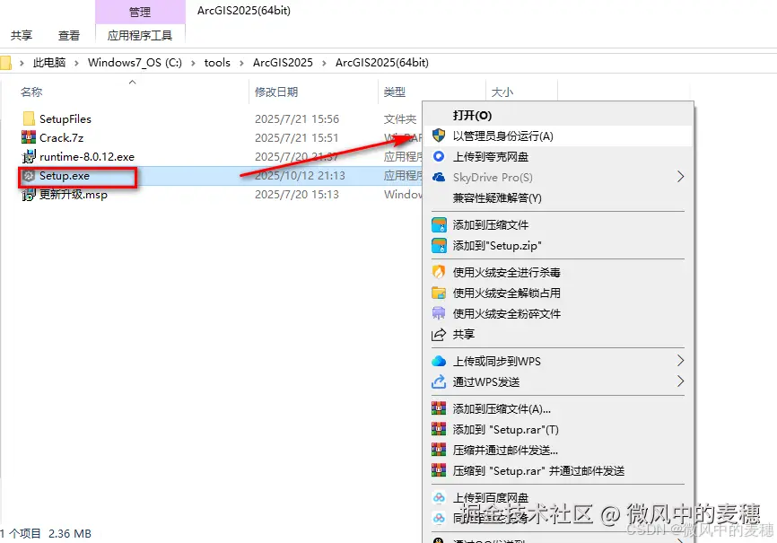Choose 压缩并通过邮件发送... menu entry

(505, 451)
